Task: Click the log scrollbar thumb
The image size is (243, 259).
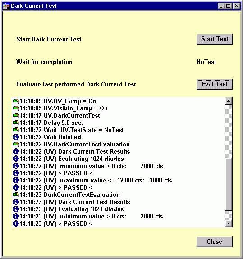Action: pyautogui.click(x=229, y=184)
